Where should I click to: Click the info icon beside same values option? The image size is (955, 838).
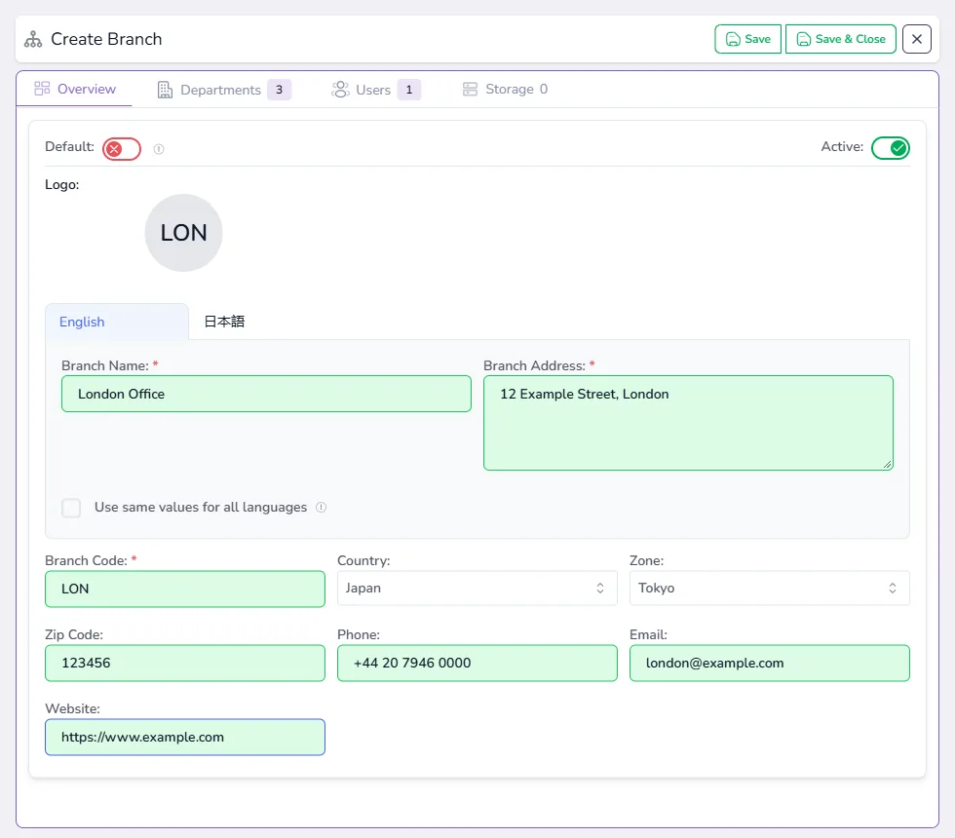321,508
